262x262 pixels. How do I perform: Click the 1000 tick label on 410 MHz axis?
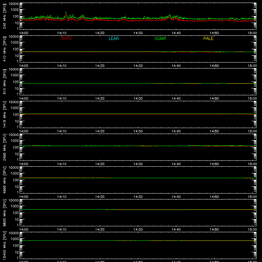pos(15,43)
